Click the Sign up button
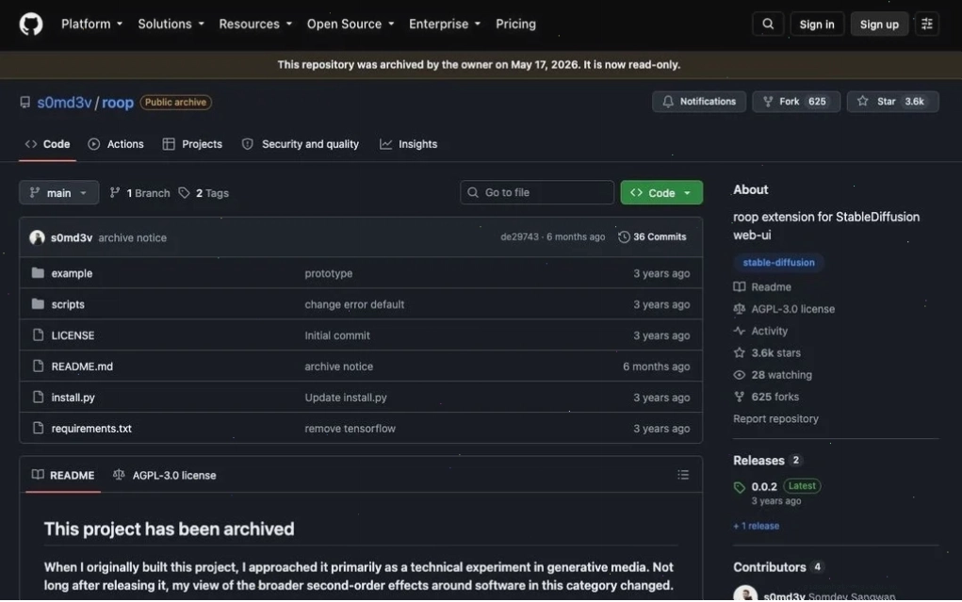Screen dimensions: 962x602 tap(879, 24)
